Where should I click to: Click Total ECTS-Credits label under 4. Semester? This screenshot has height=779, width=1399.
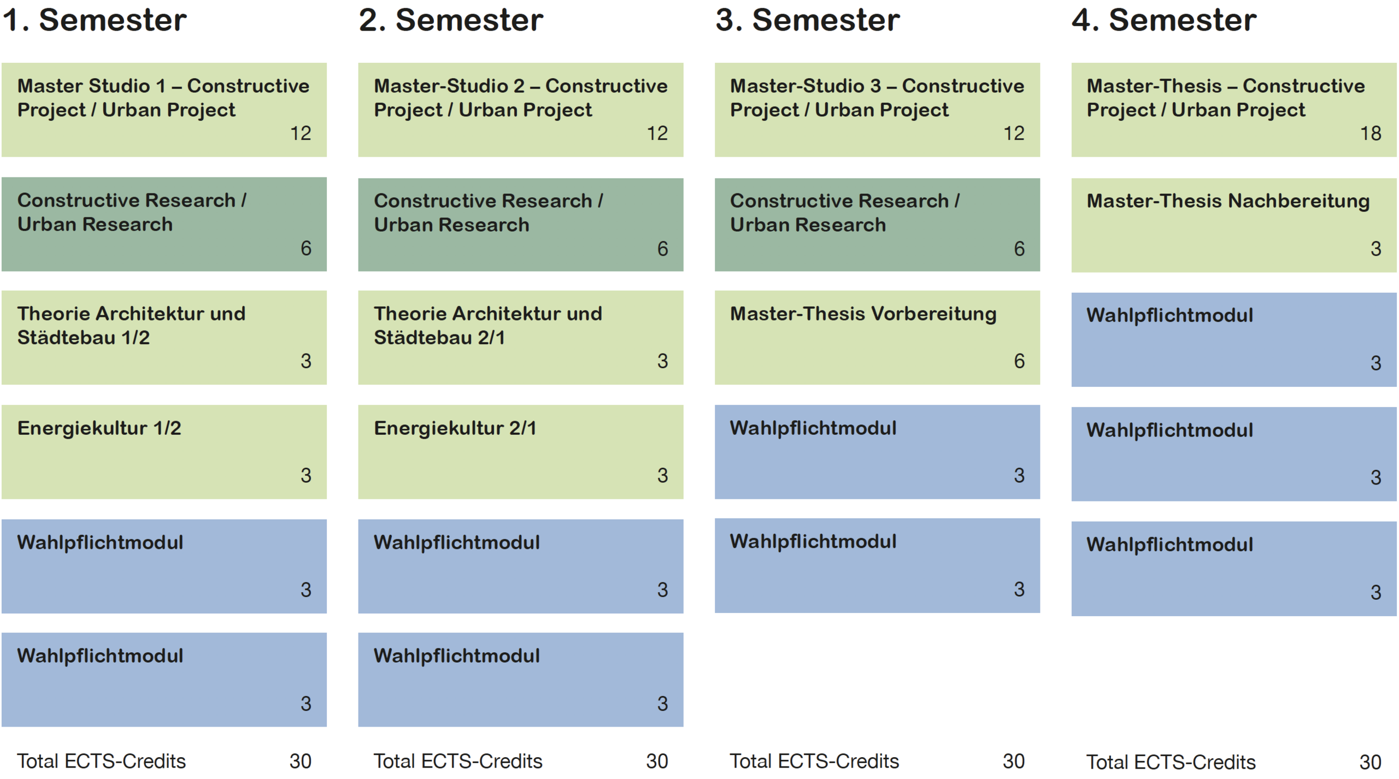point(1171,762)
